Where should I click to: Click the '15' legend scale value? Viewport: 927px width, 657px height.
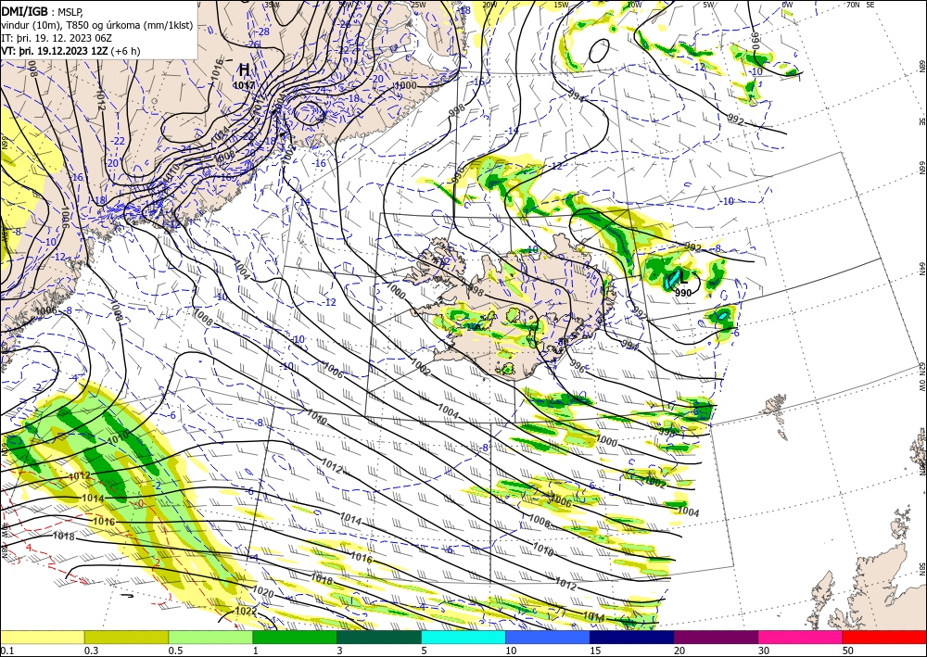[x=595, y=651]
